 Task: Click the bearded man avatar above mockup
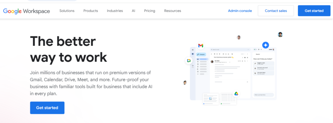239,38
